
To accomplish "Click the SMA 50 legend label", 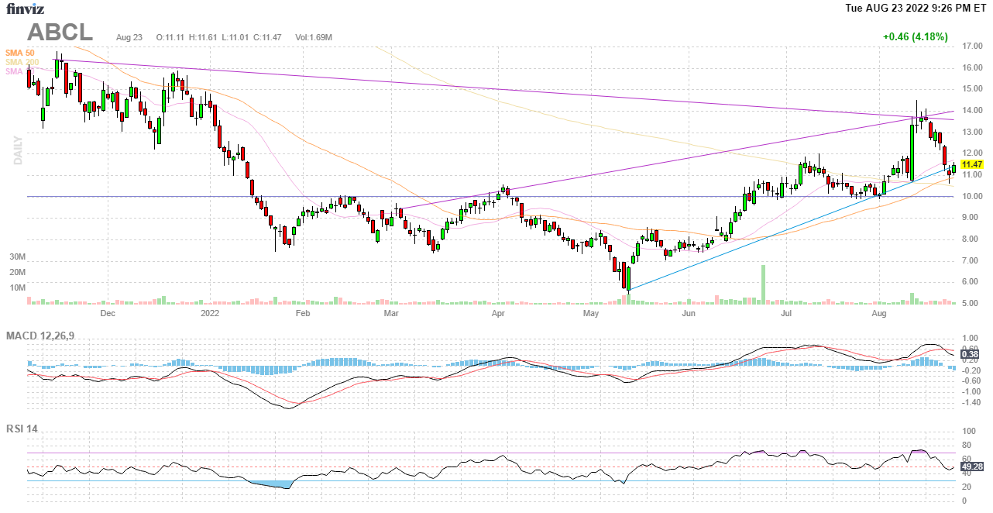I will tap(19, 53).
